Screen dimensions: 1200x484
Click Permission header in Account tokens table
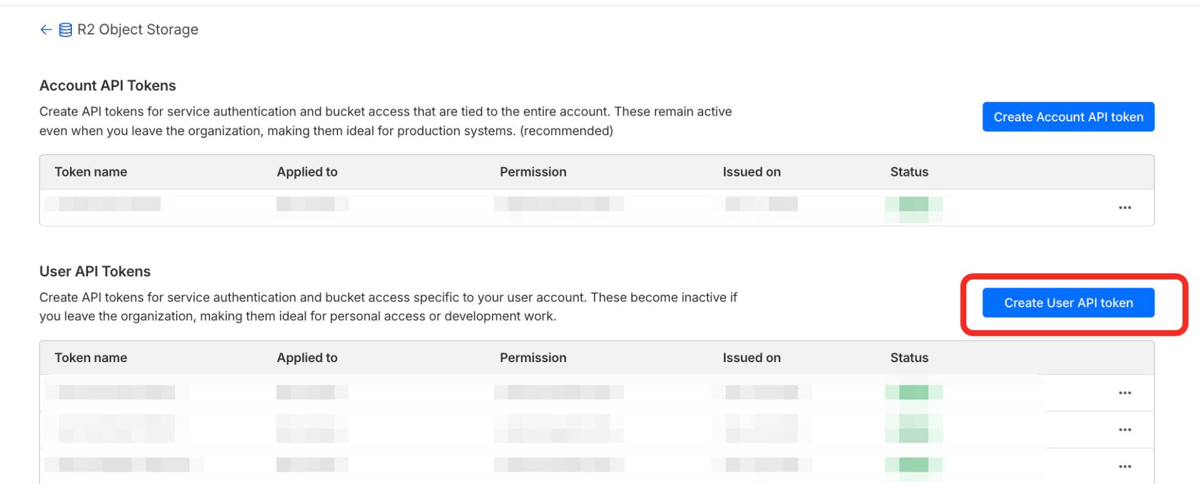(532, 172)
